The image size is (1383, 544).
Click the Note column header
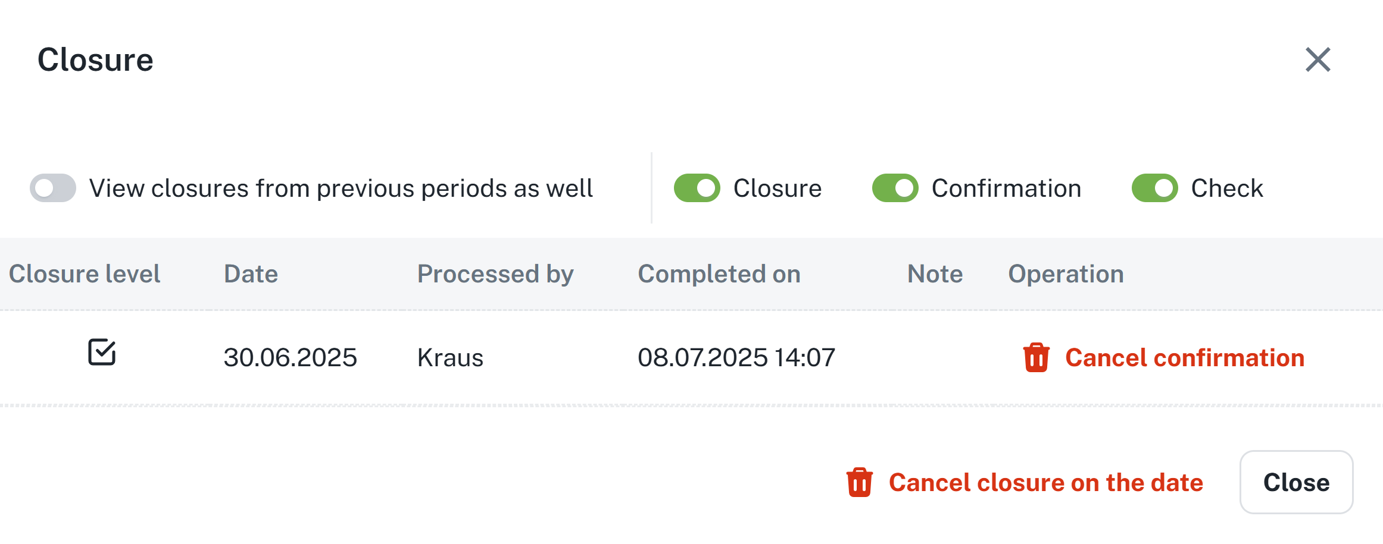[x=935, y=274]
